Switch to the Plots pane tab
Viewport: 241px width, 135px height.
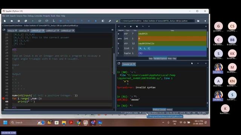(x=170, y=58)
